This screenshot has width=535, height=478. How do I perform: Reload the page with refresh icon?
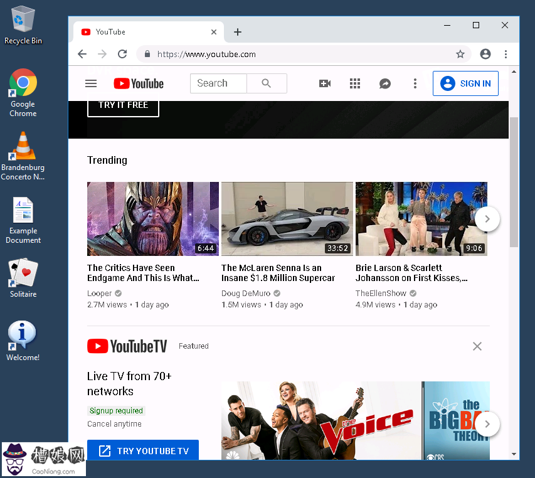pos(122,54)
